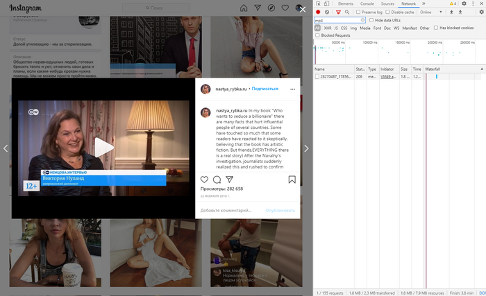Open Instagram direct messages icon

pyautogui.click(x=258, y=8)
